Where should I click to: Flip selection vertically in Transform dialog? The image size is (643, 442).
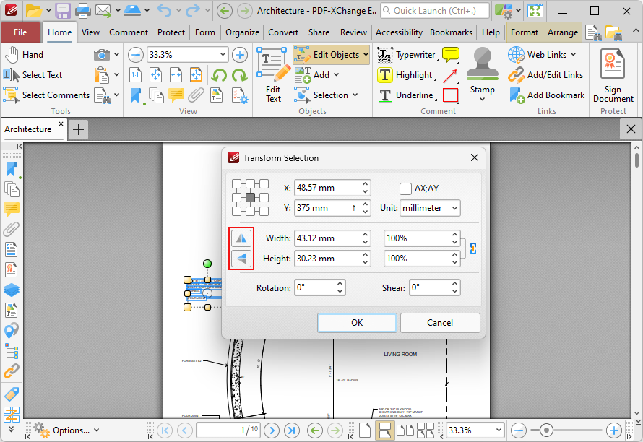pyautogui.click(x=241, y=259)
